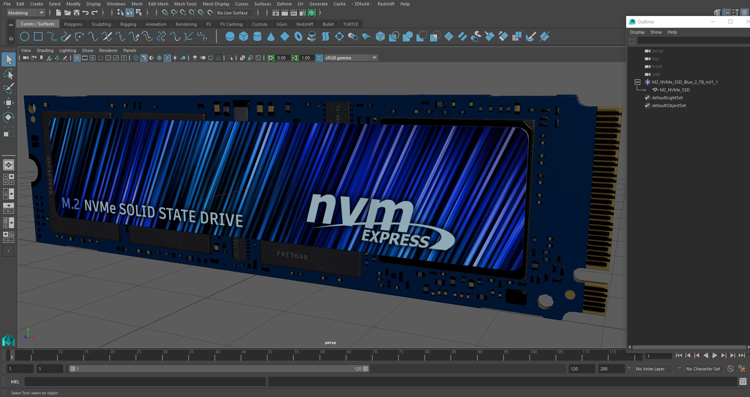Open the shelf options menu button
The height and width of the screenshot is (397, 750).
[x=11, y=25]
